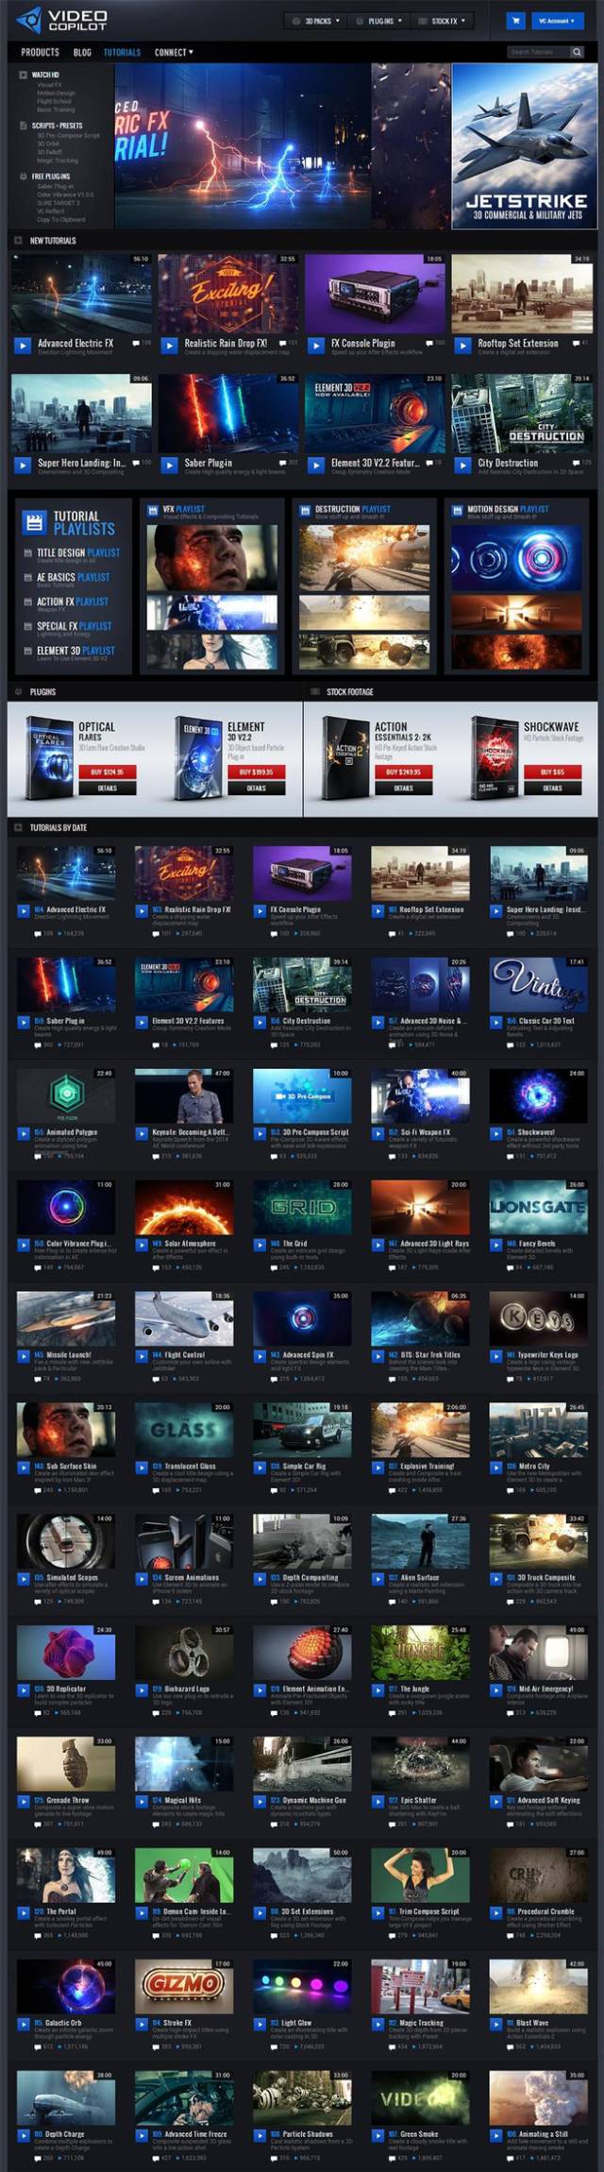The height and width of the screenshot is (2172, 604).
Task: Expand the Plug-ins dropdown menu
Action: coord(380,20)
